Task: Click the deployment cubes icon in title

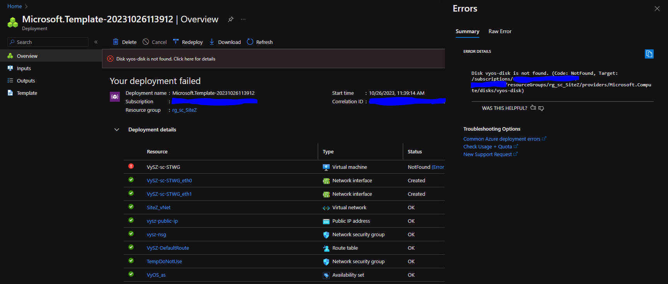Action: pyautogui.click(x=13, y=22)
